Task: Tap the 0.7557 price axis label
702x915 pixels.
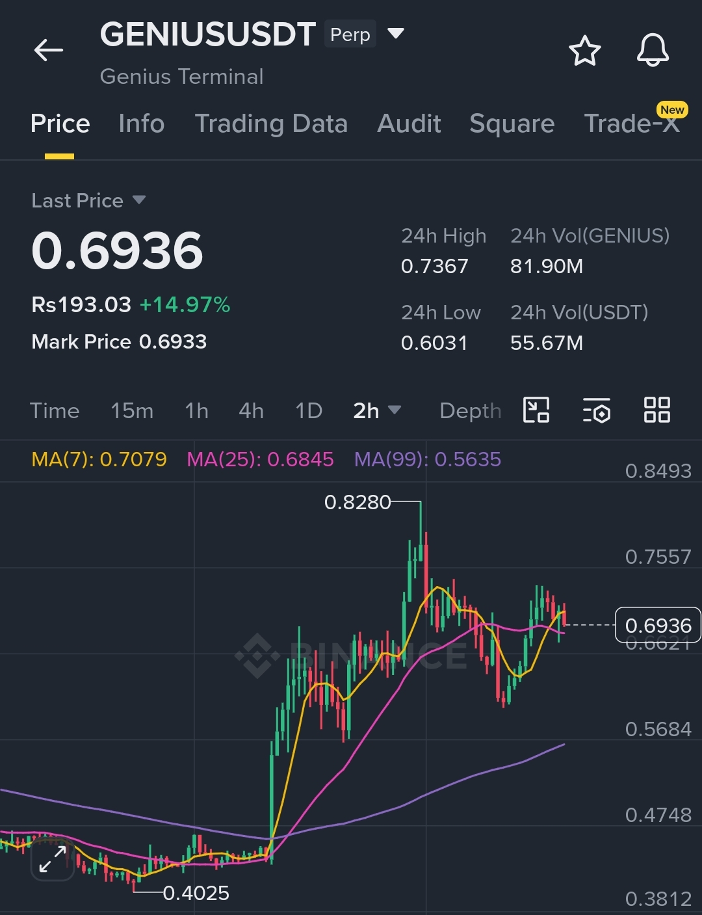Action: 658,557
